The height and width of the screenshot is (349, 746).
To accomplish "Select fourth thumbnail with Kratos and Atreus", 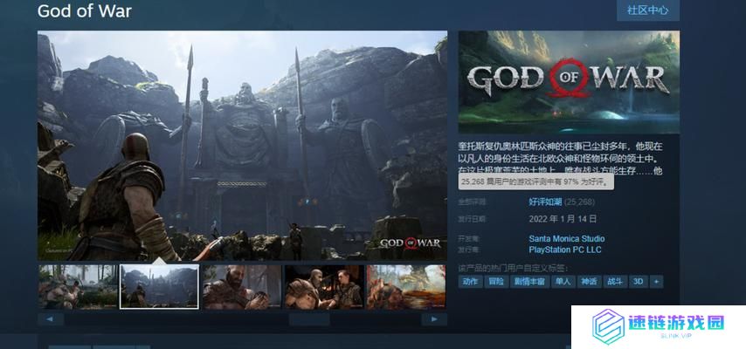I will click(324, 286).
